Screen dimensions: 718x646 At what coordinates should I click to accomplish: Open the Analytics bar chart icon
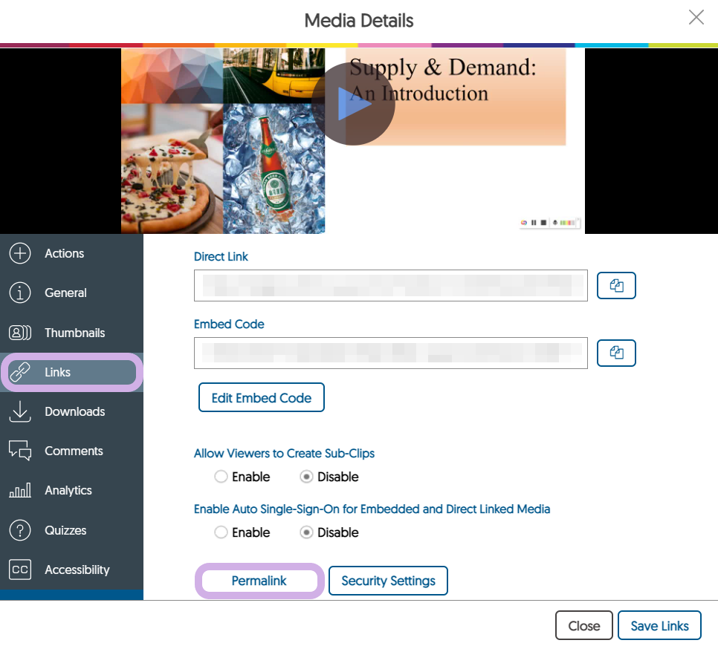pos(20,491)
